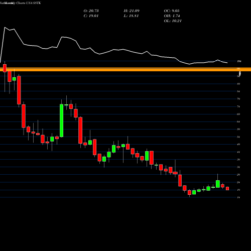Click the high price value H: 21.09
The image size is (251, 251).
[x=132, y=11]
